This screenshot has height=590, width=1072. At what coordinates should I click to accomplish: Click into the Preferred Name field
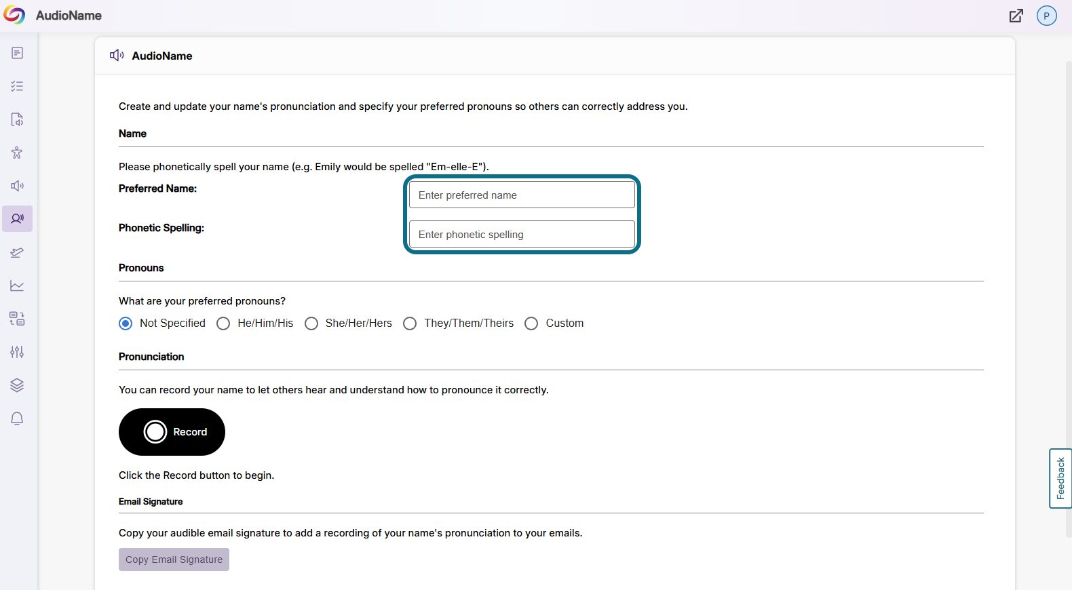[522, 195]
